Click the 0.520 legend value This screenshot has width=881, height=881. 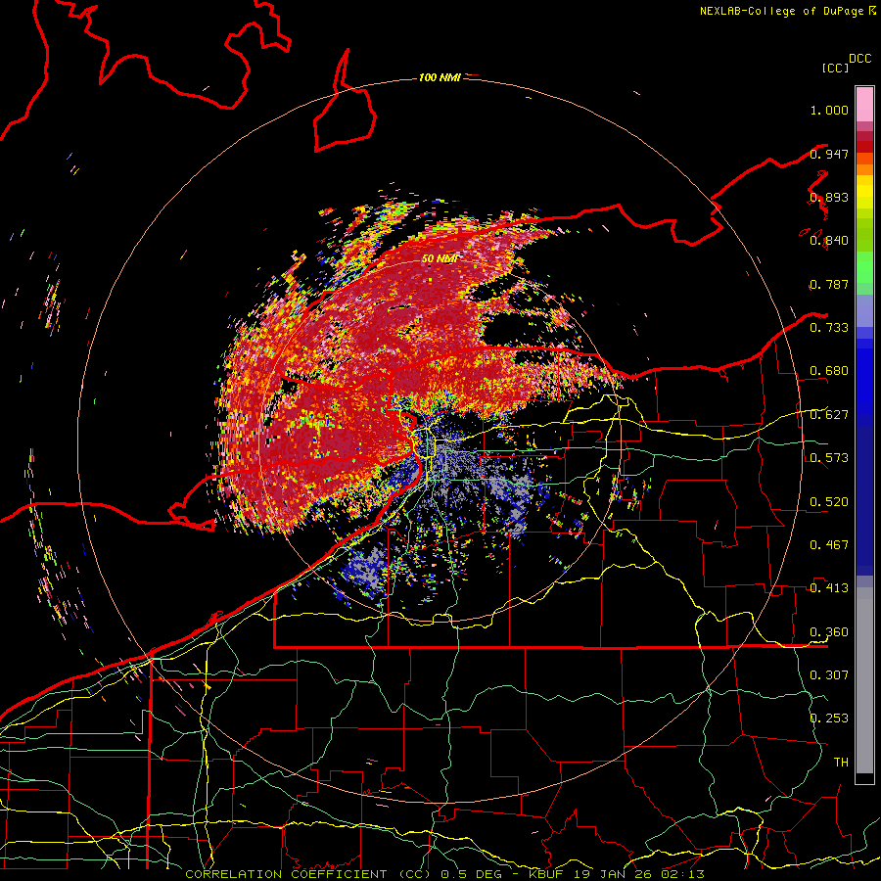829,501
